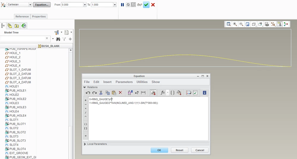Cancel the feature with red X
The image size is (297, 159).
pos(153,5)
